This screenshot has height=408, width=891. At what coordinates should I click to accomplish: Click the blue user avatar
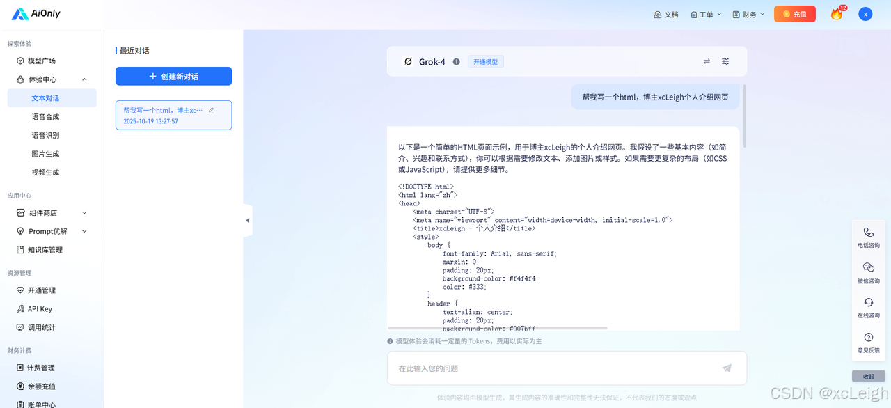(864, 13)
